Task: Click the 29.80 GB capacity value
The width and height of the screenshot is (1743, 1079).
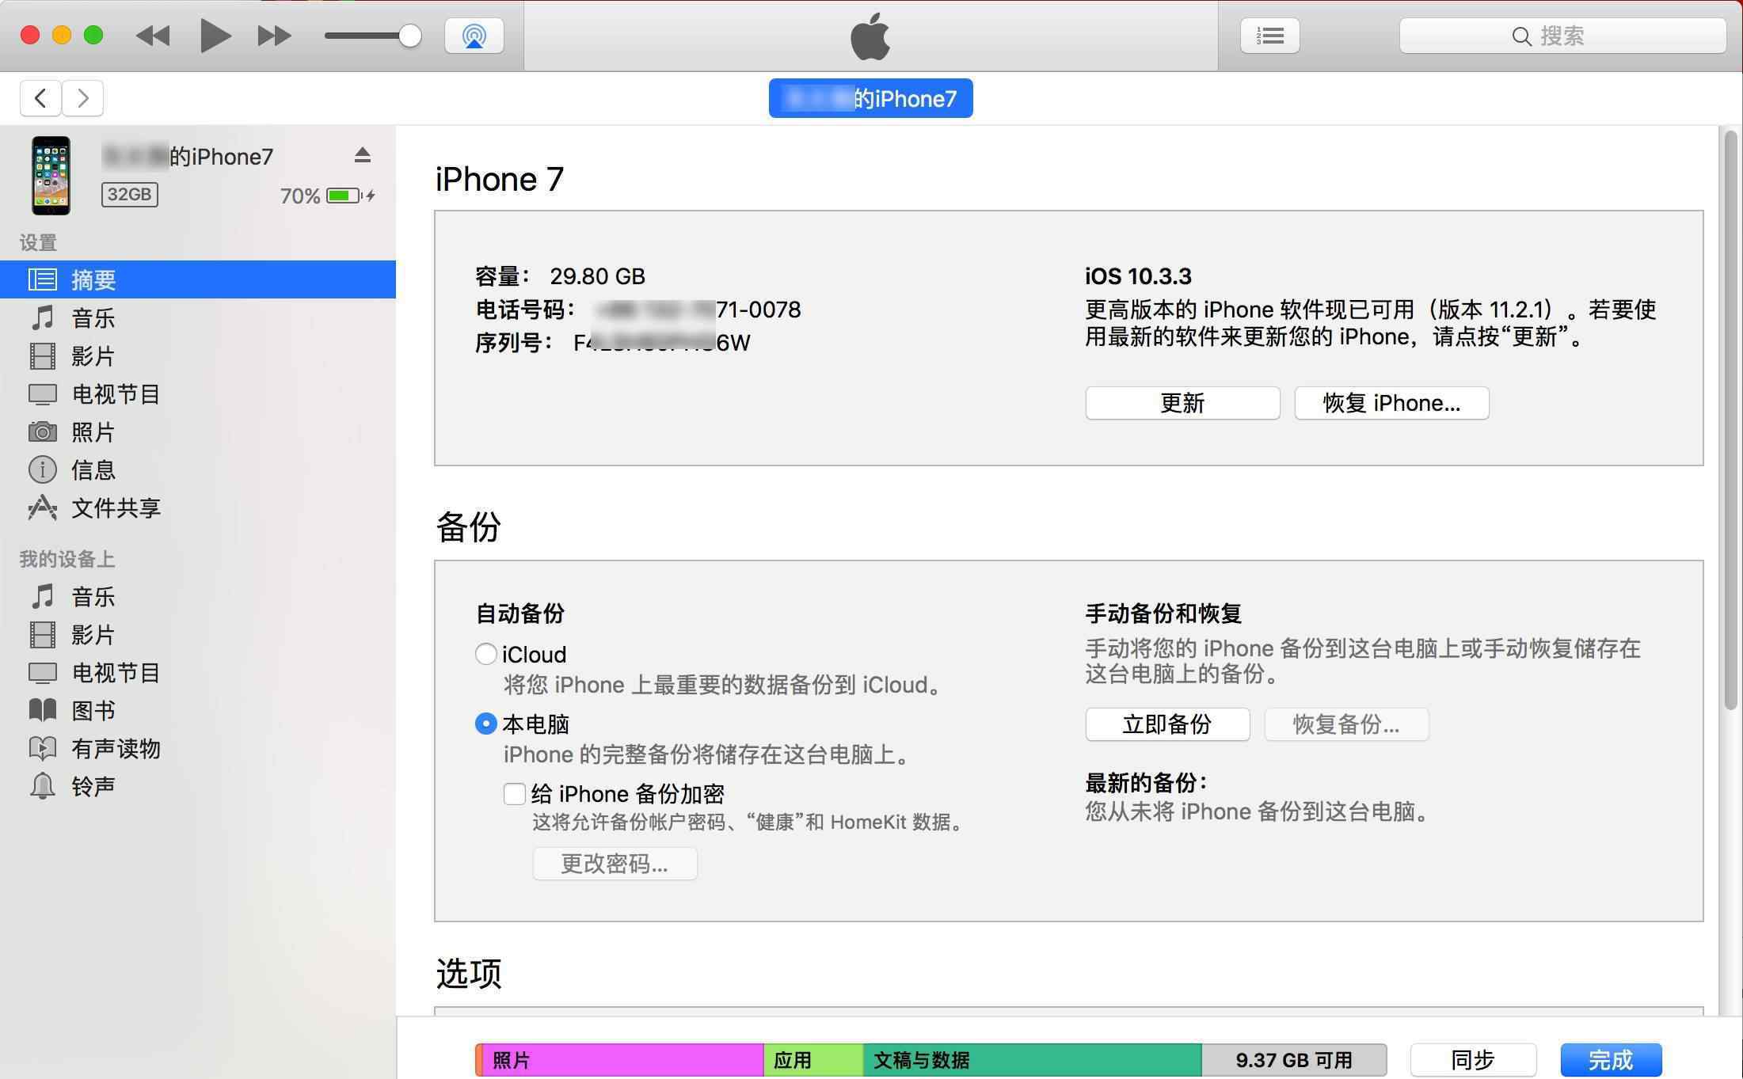Action: pos(597,276)
